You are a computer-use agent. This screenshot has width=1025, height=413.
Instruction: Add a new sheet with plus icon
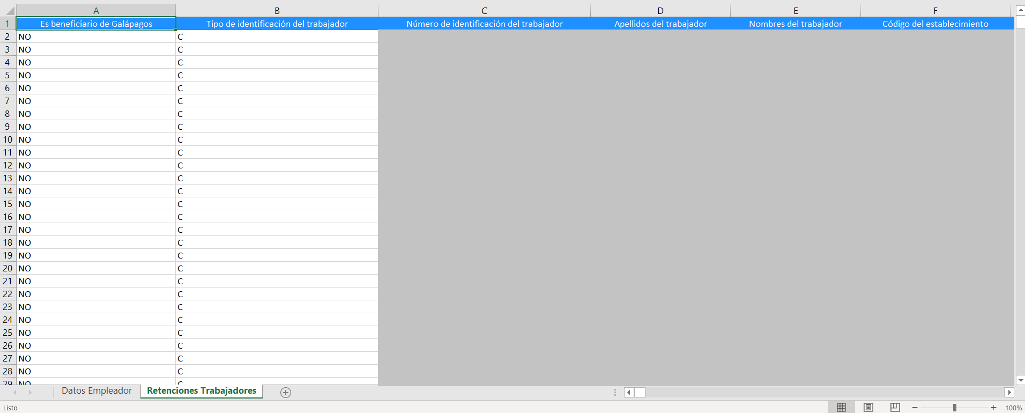point(286,393)
